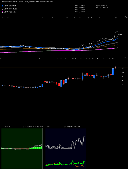Click the 3.00 label beside the EMA lines
Screen dimensions: 128x169
point(120,35)
